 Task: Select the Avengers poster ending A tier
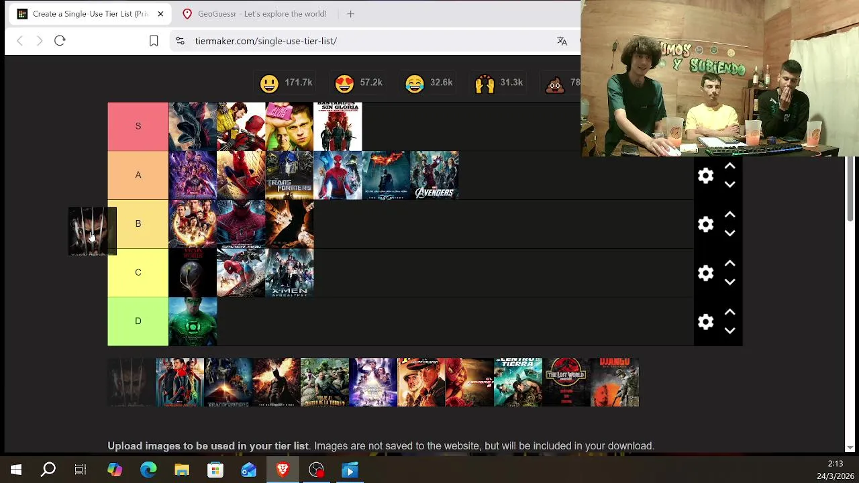pyautogui.click(x=434, y=176)
